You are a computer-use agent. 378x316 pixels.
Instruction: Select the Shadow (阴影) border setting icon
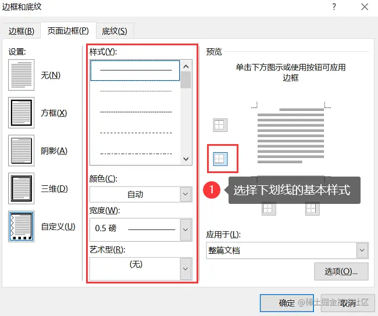click(x=21, y=150)
